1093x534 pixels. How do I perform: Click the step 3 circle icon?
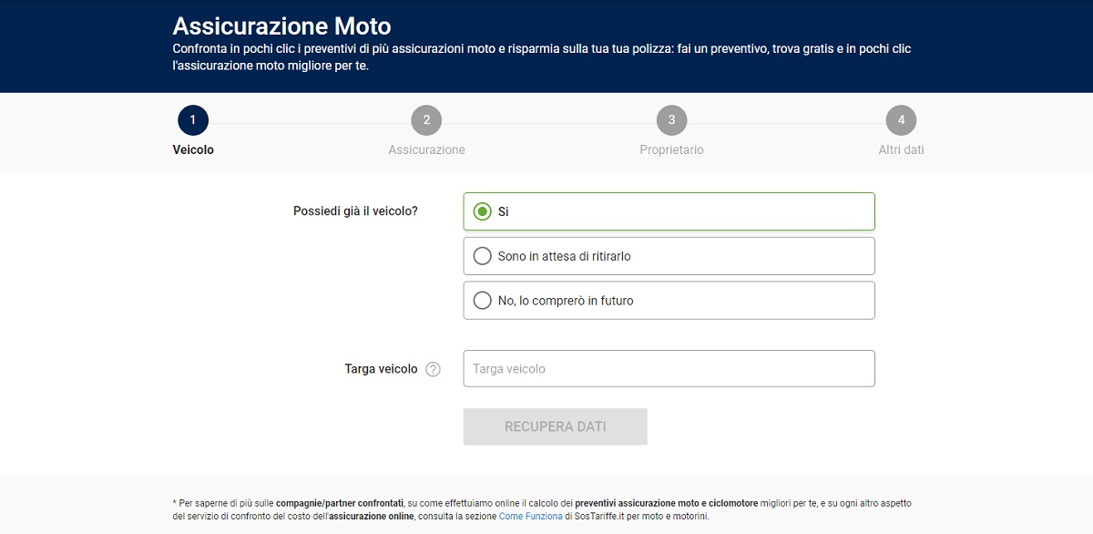coord(671,120)
